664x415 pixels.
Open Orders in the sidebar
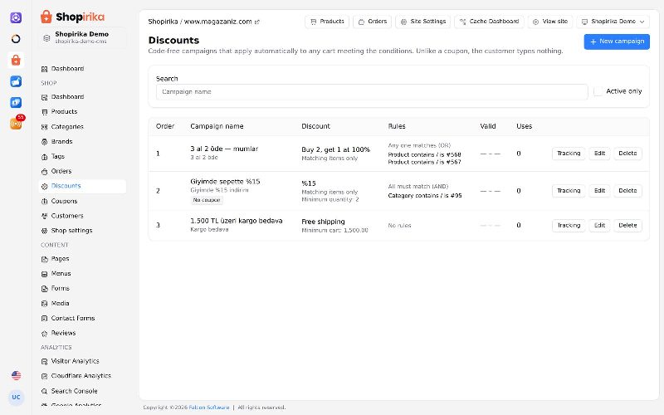[82, 171]
